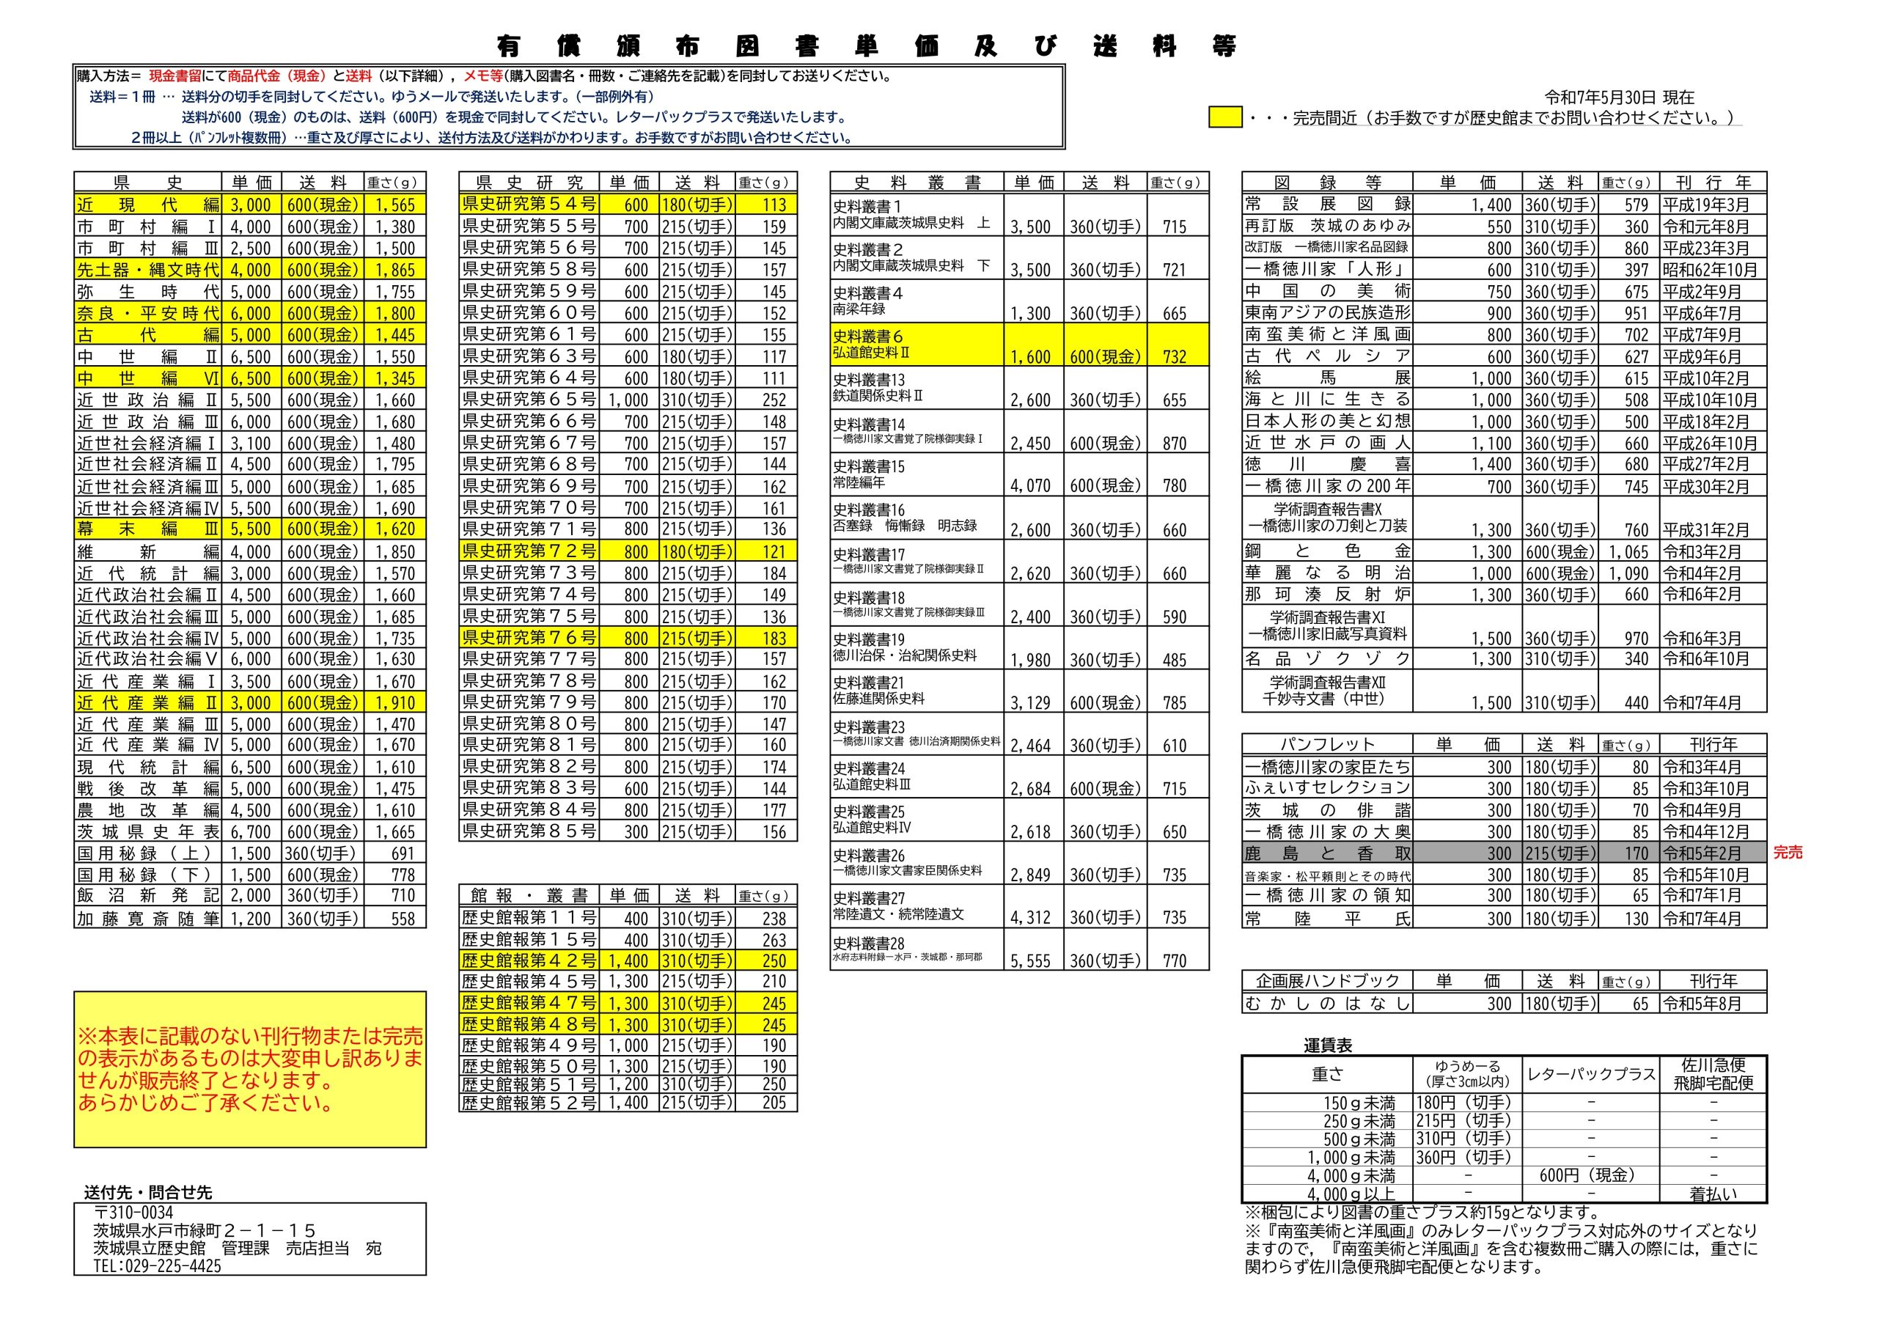Click the 図録等 table header
Viewport: 1877px width, 1327px height.
(1328, 183)
